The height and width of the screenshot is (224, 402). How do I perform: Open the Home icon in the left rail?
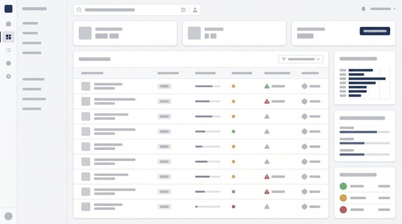[9, 24]
